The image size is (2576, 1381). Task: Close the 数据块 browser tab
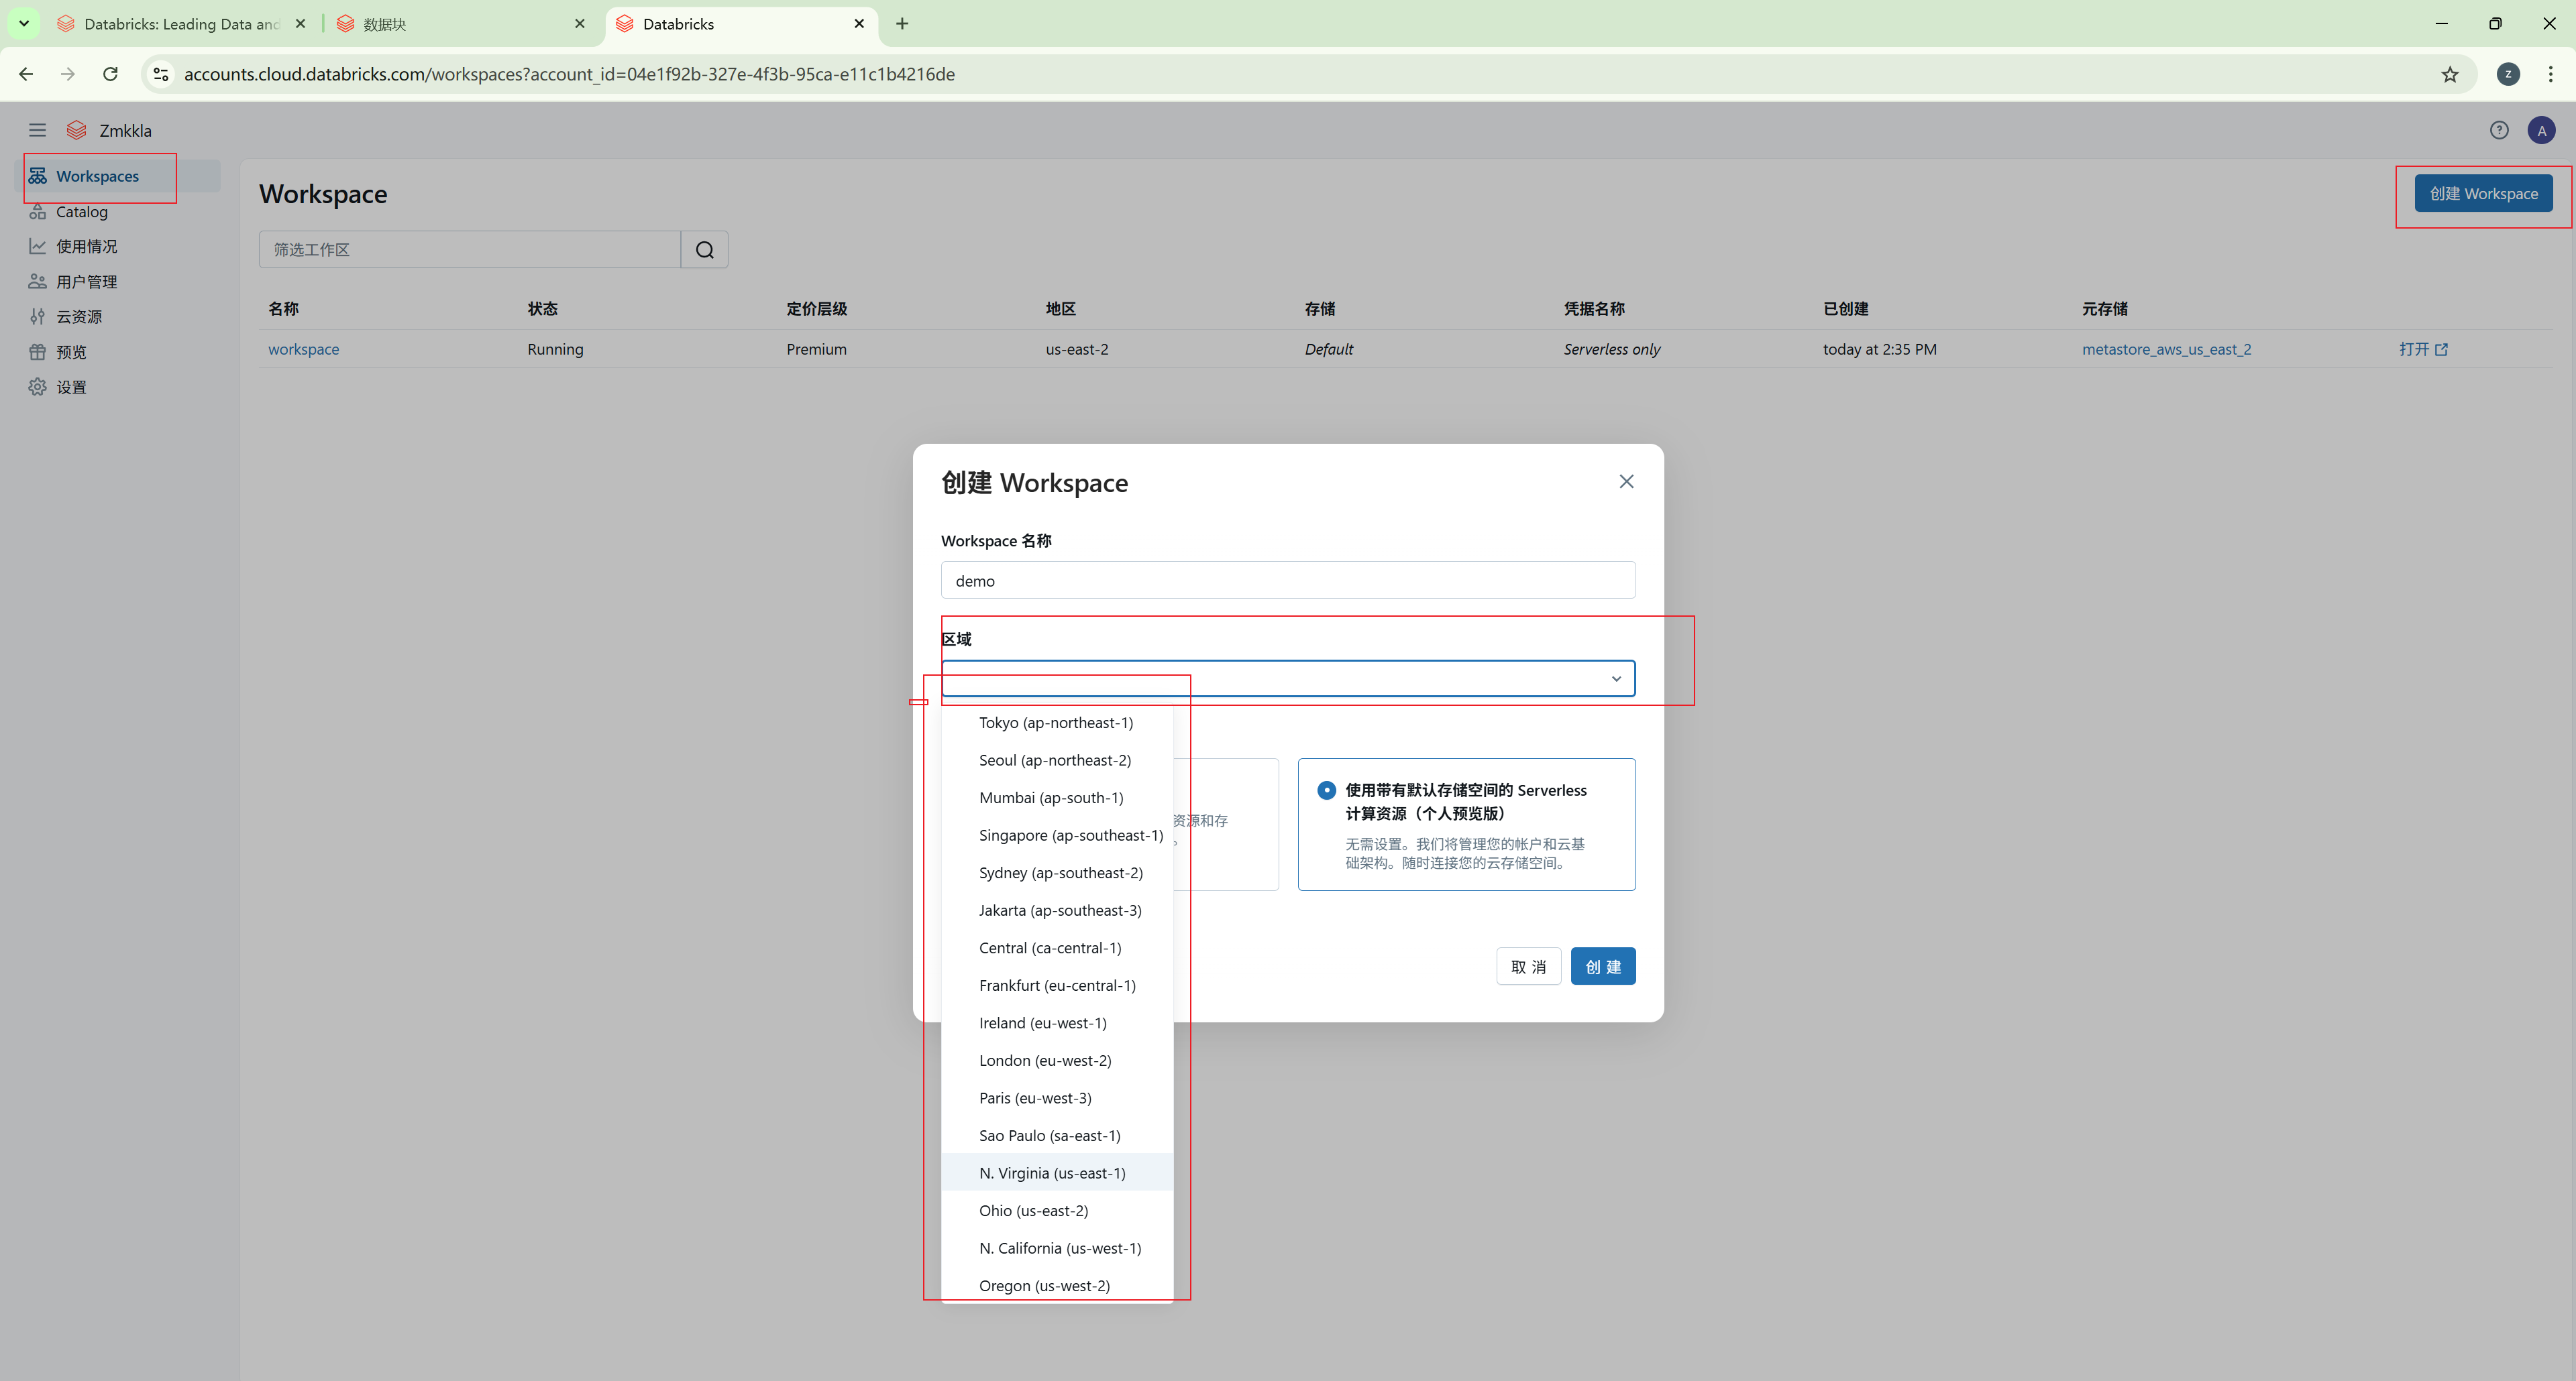click(580, 23)
